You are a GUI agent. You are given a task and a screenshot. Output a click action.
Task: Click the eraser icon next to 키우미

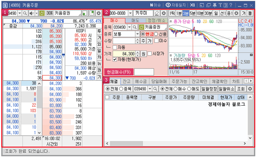pyautogui.click(x=157, y=13)
